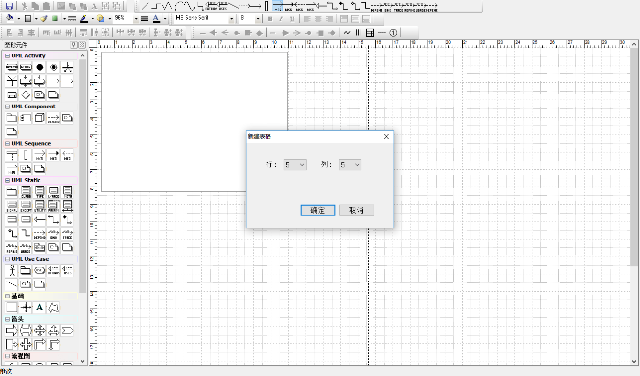Click the 取消 button

tap(357, 210)
